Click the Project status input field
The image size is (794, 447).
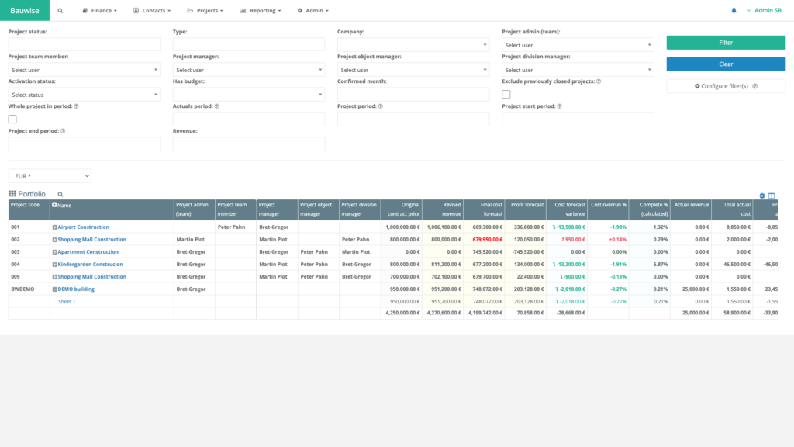(84, 44)
